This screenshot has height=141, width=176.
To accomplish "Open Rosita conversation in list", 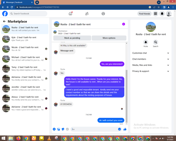I will (x=25, y=29).
